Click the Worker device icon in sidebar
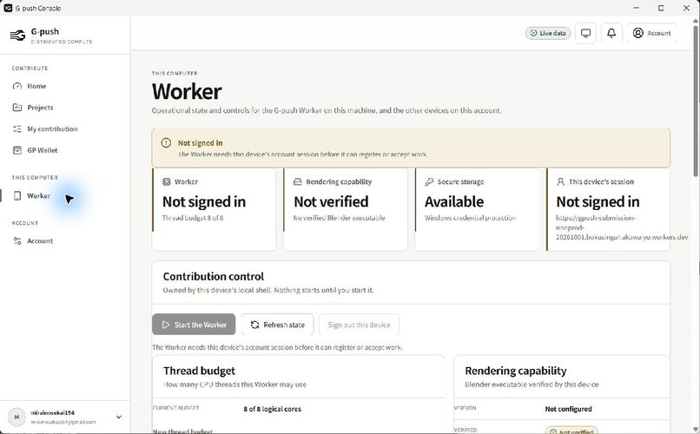This screenshot has width=700, height=434. pyautogui.click(x=17, y=196)
